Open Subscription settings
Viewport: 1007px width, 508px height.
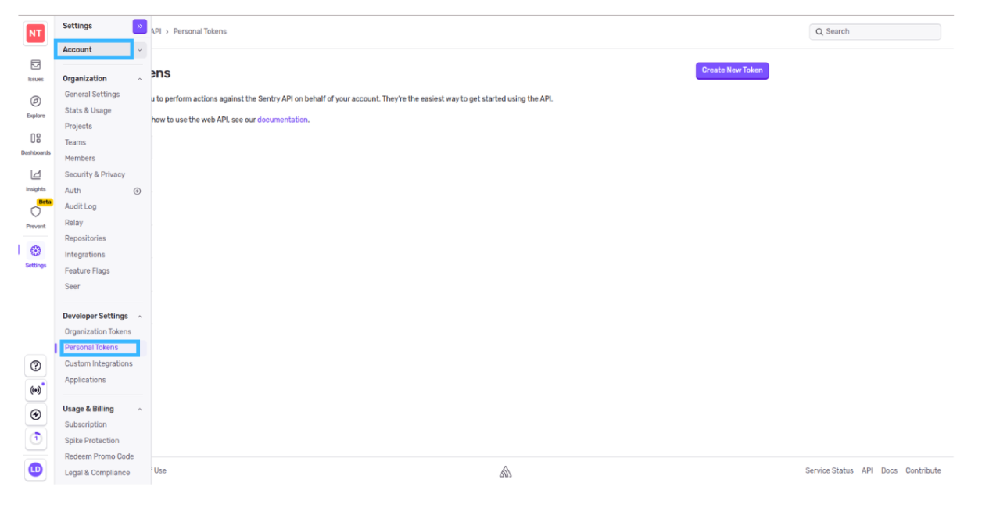coord(85,425)
